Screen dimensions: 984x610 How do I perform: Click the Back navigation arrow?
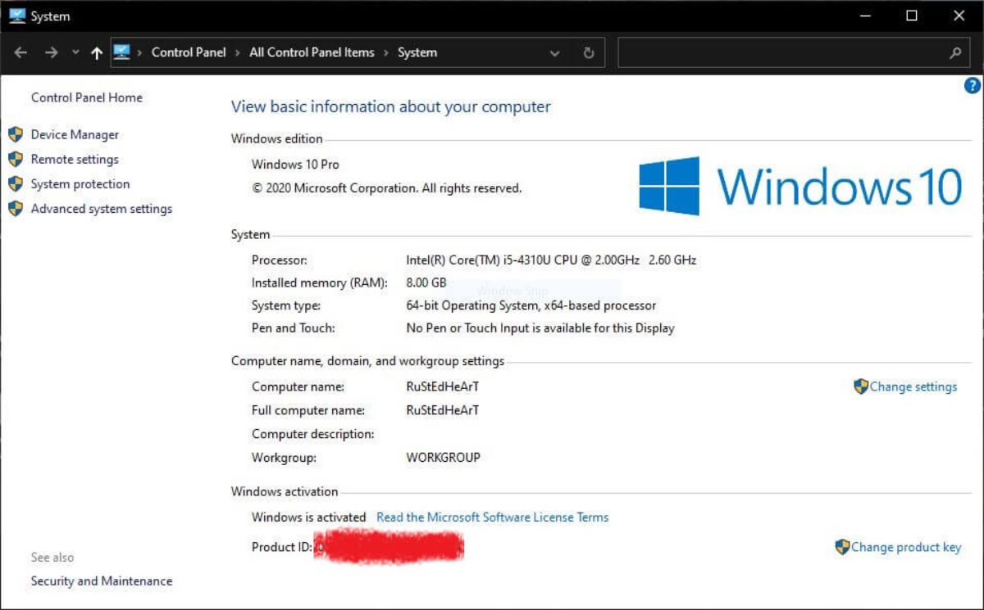(x=22, y=52)
